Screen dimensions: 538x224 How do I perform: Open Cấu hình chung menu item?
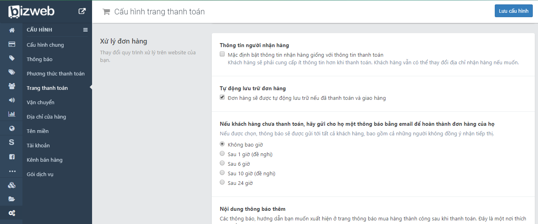45,45
